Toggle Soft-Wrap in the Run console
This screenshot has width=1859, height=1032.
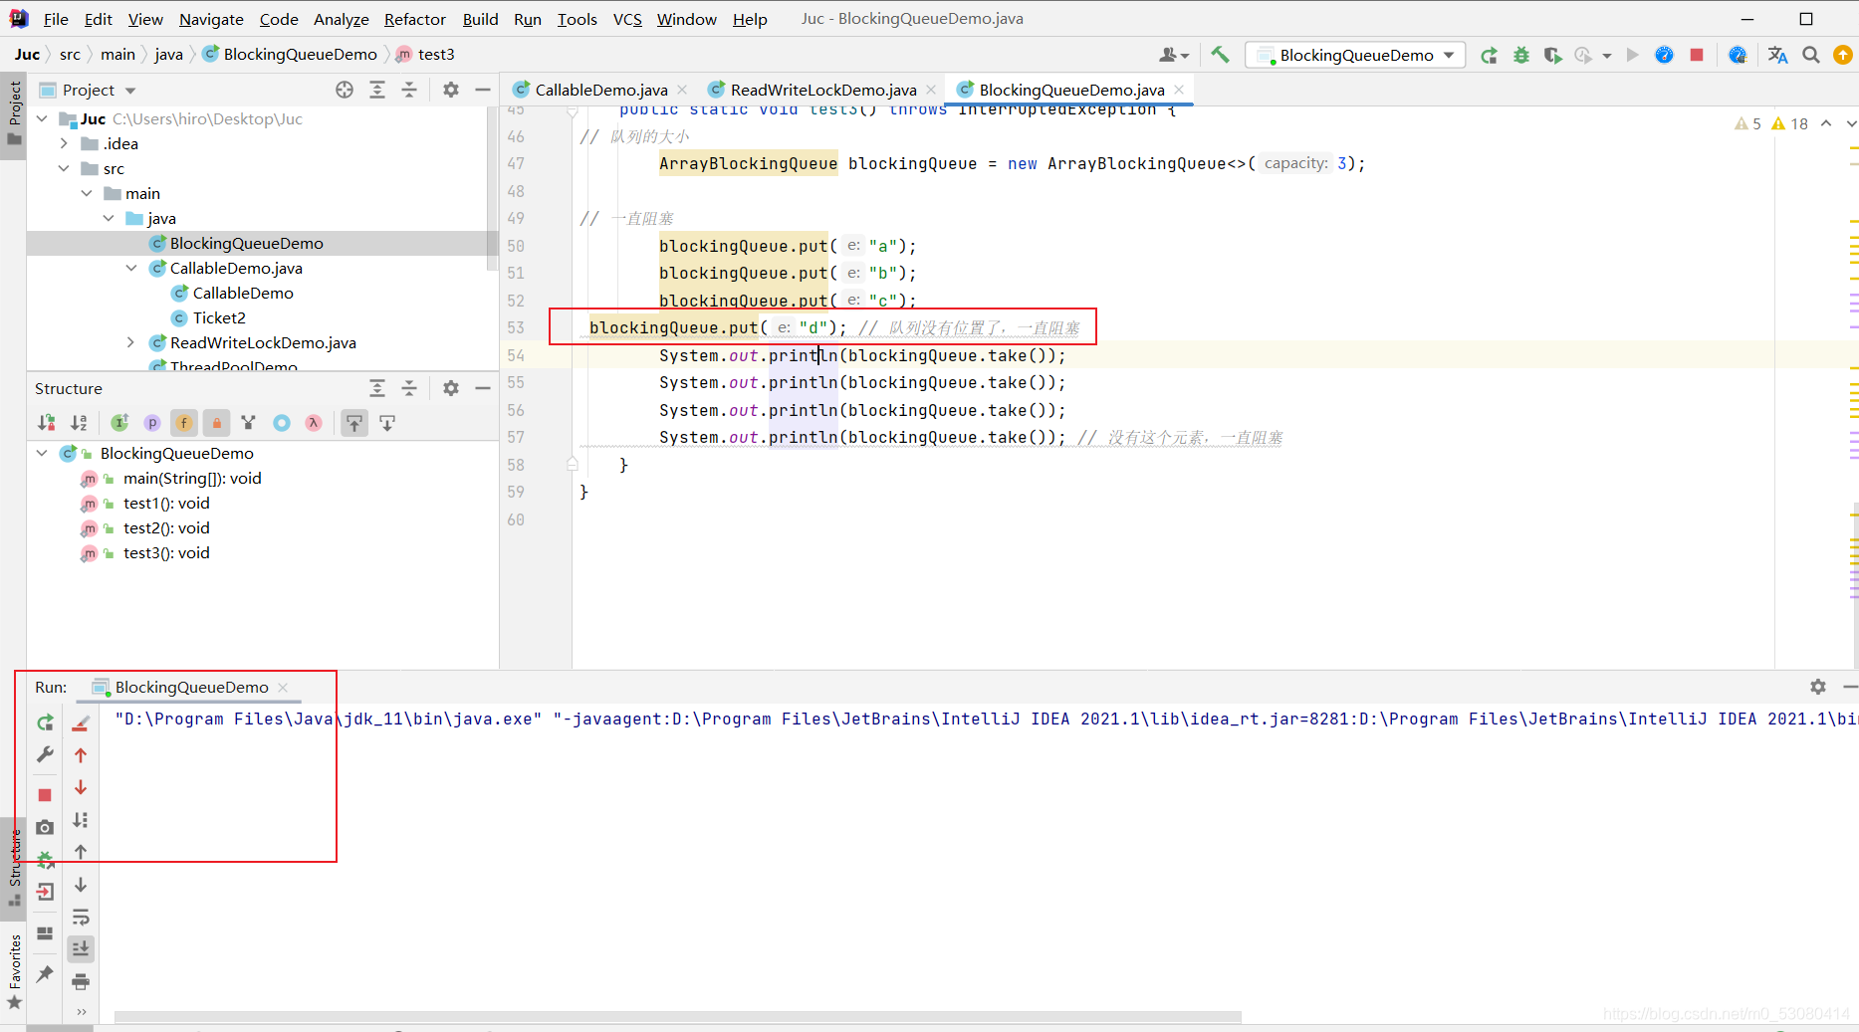tap(81, 917)
